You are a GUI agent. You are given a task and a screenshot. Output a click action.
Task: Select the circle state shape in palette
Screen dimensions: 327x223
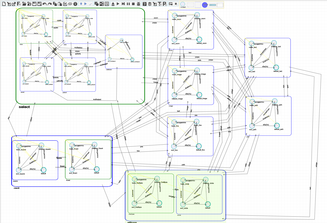click(183, 4)
